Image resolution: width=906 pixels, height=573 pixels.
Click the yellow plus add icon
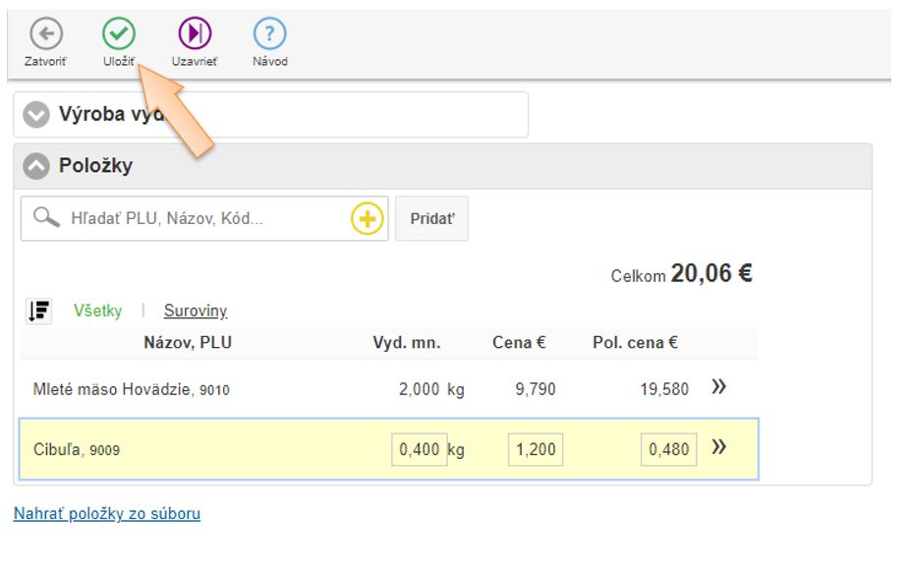[x=368, y=218]
